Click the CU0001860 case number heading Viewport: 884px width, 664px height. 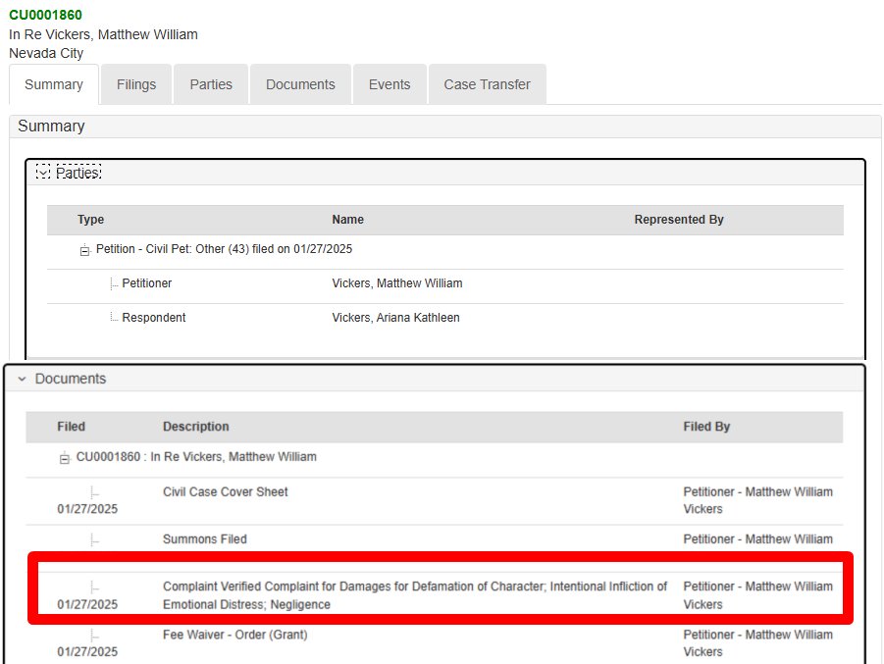pyautogui.click(x=46, y=15)
